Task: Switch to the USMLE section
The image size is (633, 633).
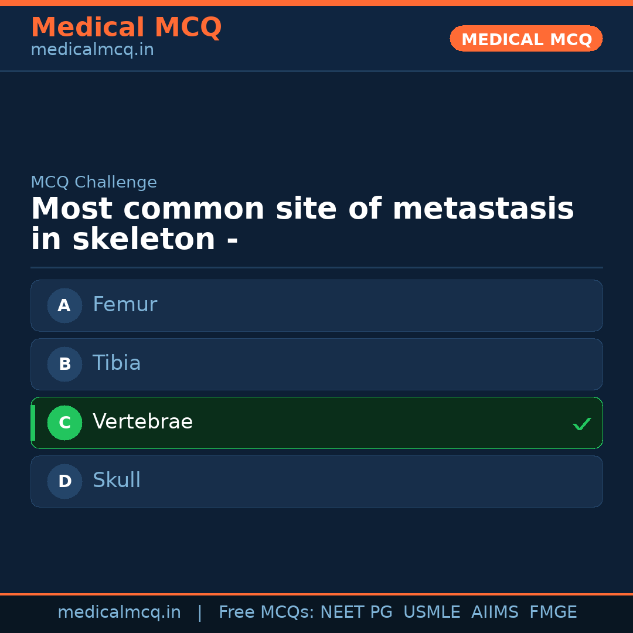Action: tap(432, 612)
